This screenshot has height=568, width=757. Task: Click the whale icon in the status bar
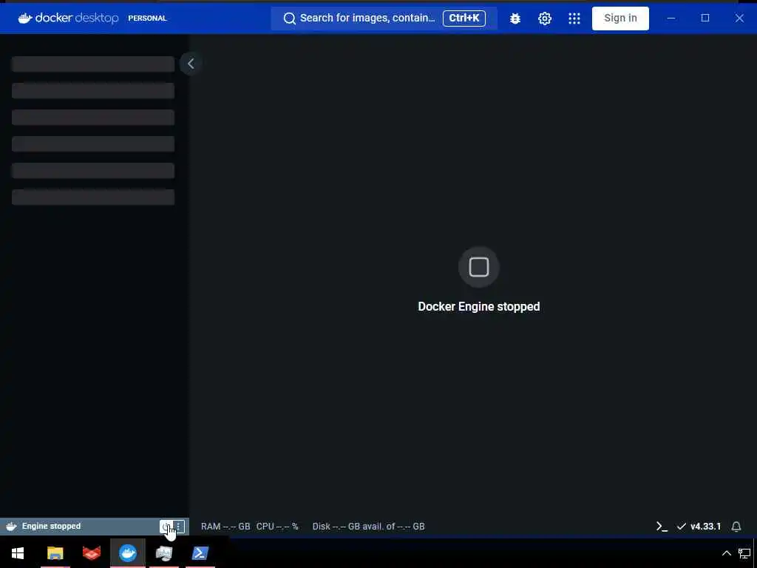(x=11, y=527)
